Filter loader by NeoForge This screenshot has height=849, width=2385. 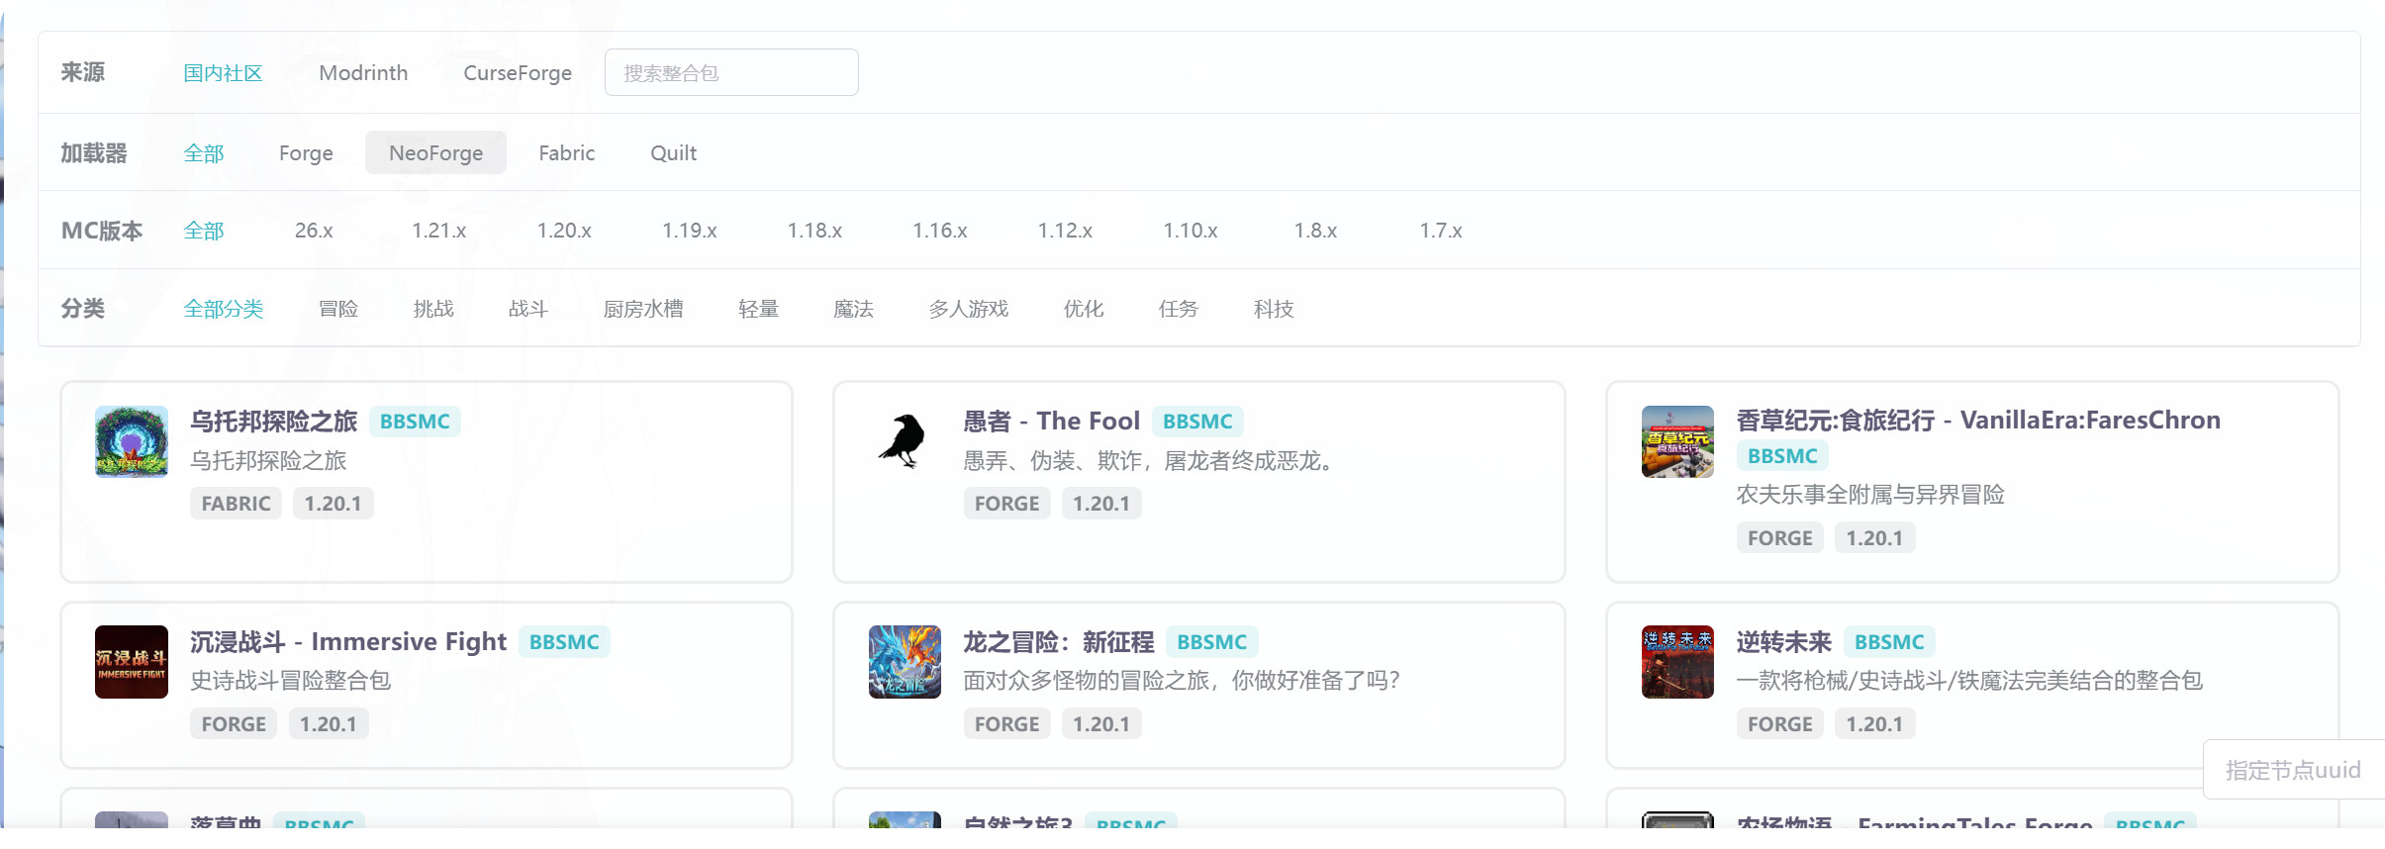435,153
